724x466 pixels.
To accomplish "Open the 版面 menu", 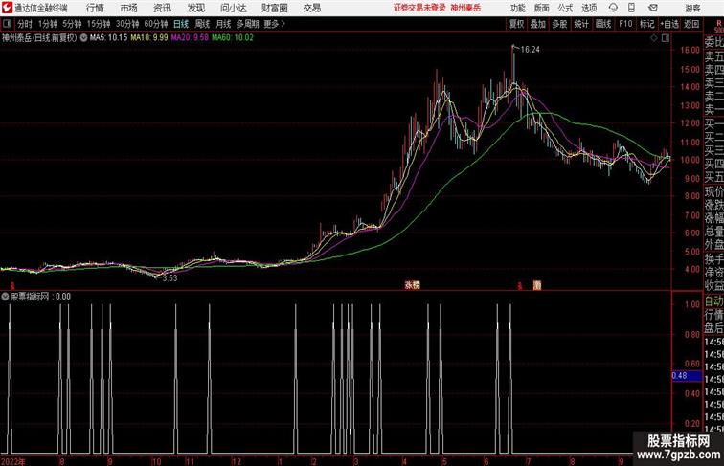I will 542,8.
